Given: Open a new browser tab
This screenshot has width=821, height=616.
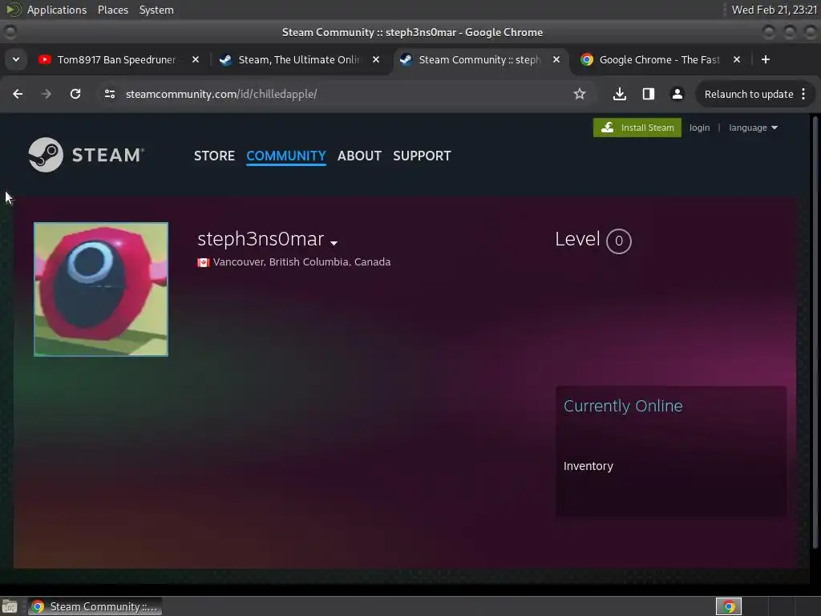Looking at the screenshot, I should tap(766, 59).
